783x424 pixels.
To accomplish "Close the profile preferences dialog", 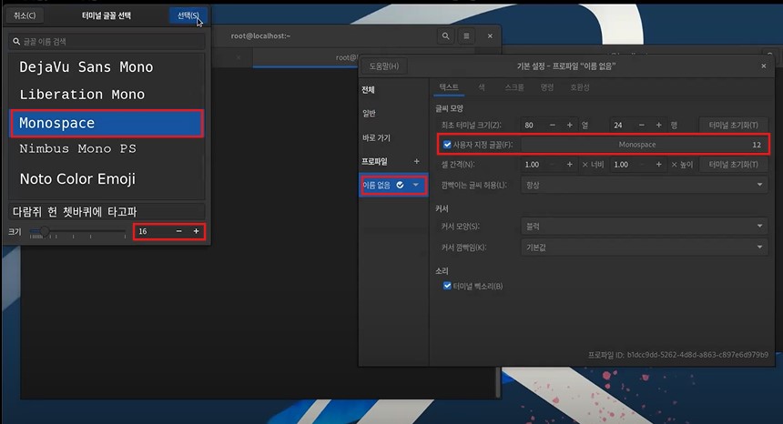I will pos(764,66).
